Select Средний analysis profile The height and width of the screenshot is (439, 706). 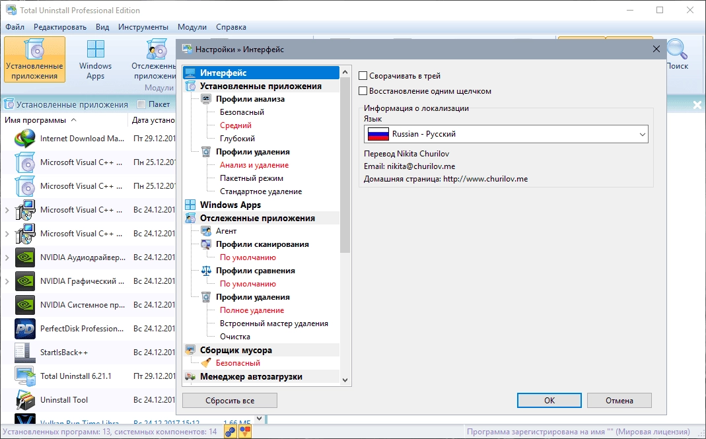(x=236, y=125)
